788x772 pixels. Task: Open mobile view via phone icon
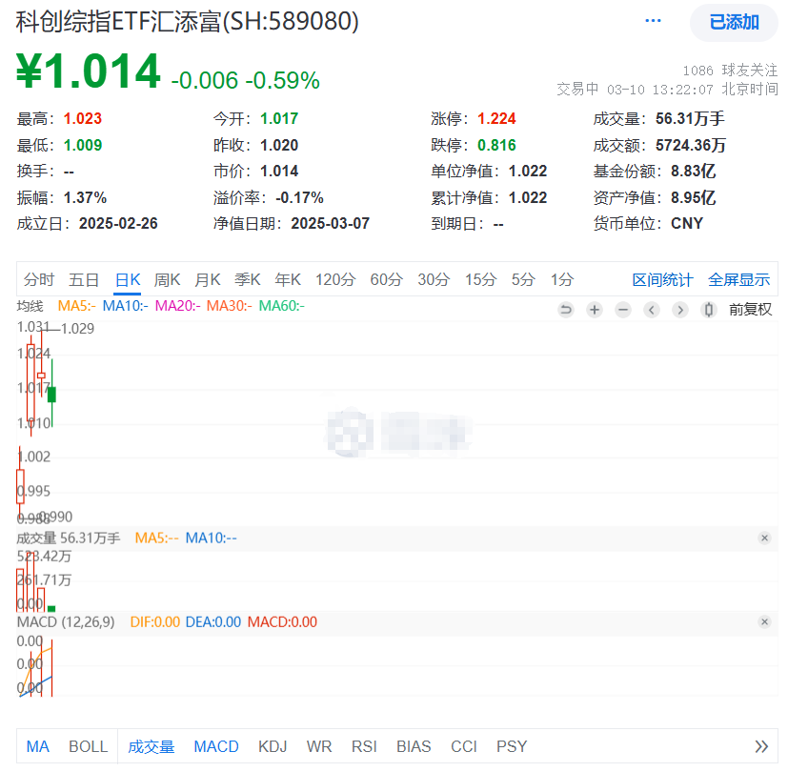click(x=708, y=310)
